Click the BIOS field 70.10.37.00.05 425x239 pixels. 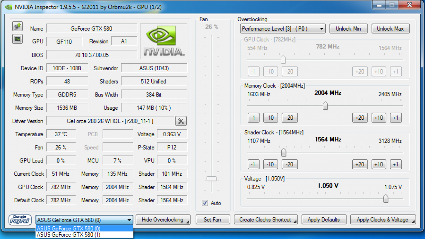92,55
